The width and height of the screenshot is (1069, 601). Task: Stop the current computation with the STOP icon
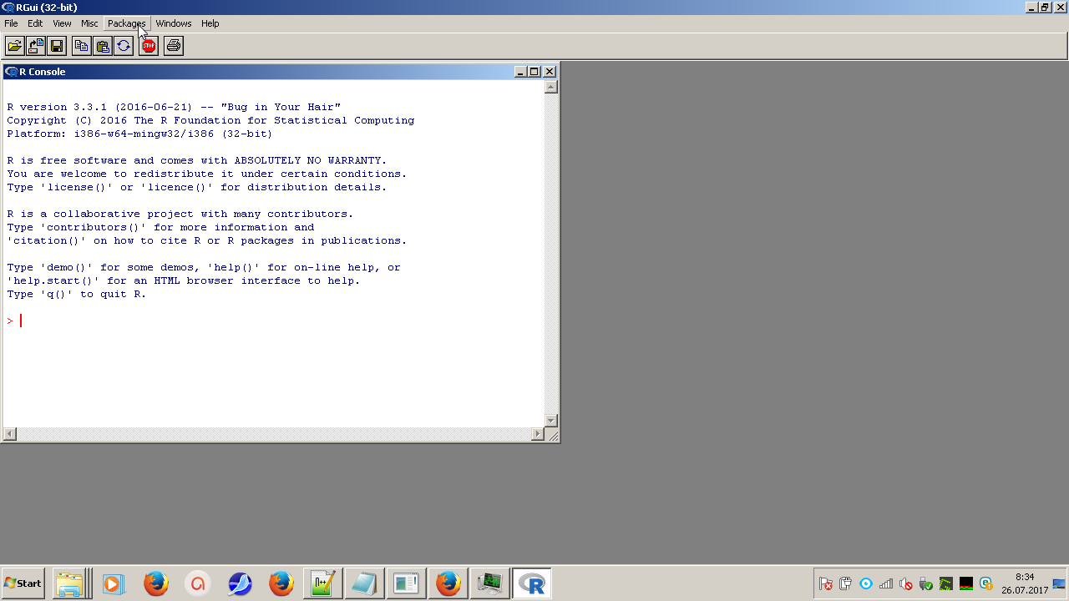(x=149, y=46)
